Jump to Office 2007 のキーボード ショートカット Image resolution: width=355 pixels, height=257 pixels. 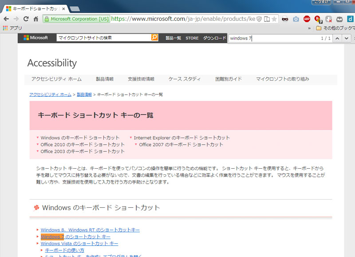pyautogui.click(x=181, y=144)
